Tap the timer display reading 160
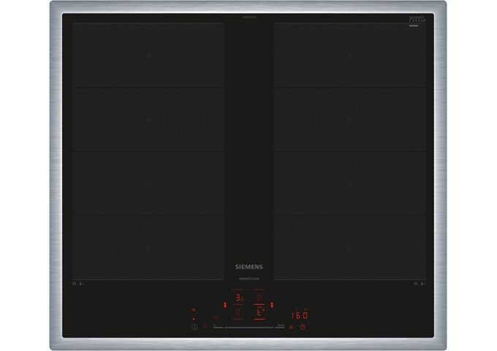The image size is (497, 351). 300,315
